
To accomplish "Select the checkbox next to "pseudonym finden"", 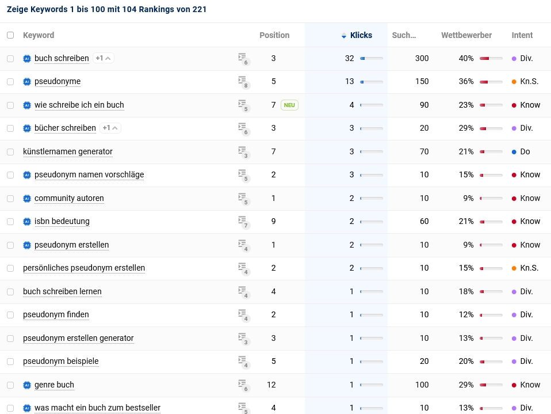I will pos(10,314).
